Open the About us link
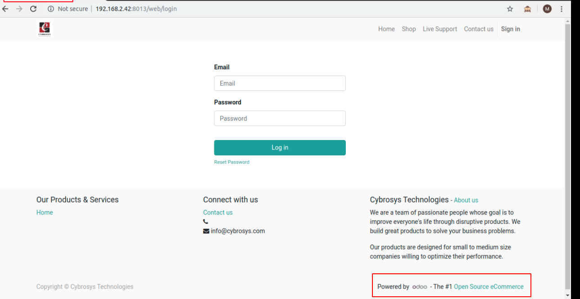This screenshot has height=299, width=580. coord(466,200)
